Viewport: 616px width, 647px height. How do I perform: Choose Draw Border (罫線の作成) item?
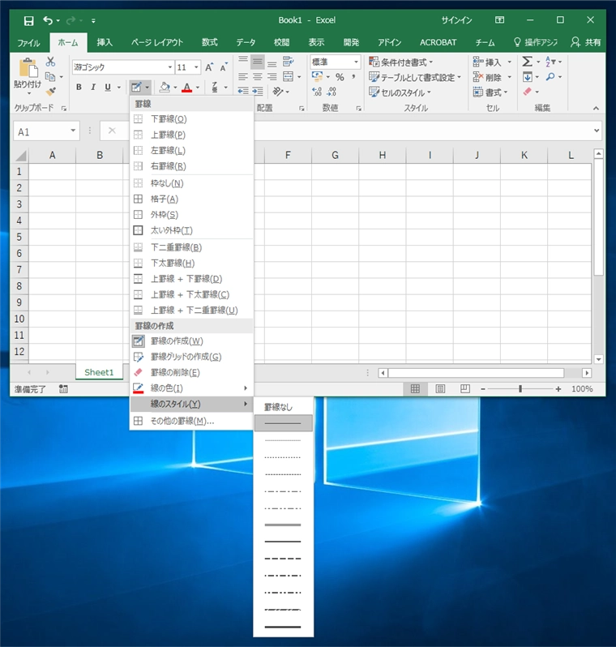click(191, 341)
